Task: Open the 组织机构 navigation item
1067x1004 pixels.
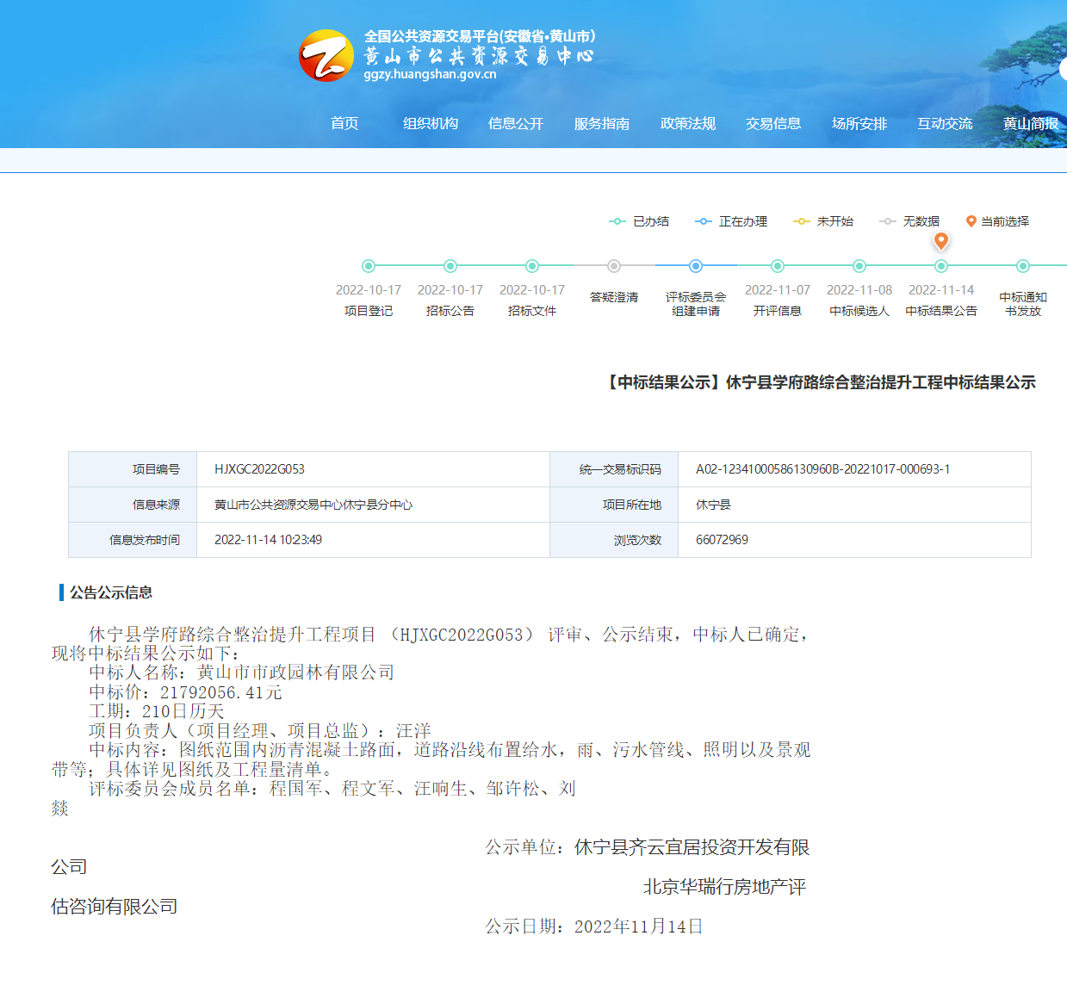Action: coord(431,123)
